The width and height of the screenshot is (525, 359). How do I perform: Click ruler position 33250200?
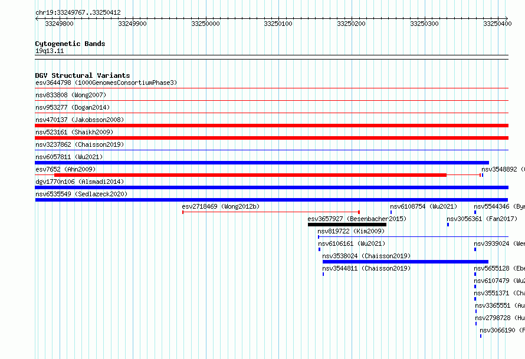point(351,24)
